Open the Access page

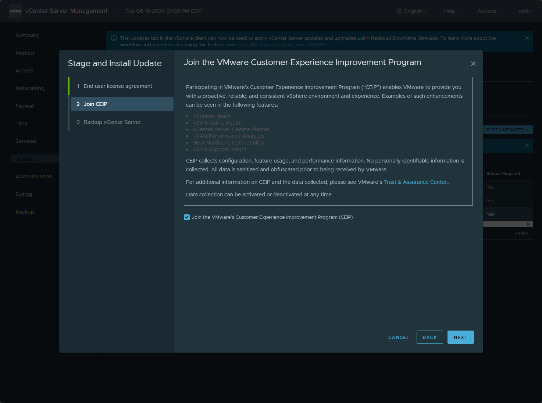24,71
